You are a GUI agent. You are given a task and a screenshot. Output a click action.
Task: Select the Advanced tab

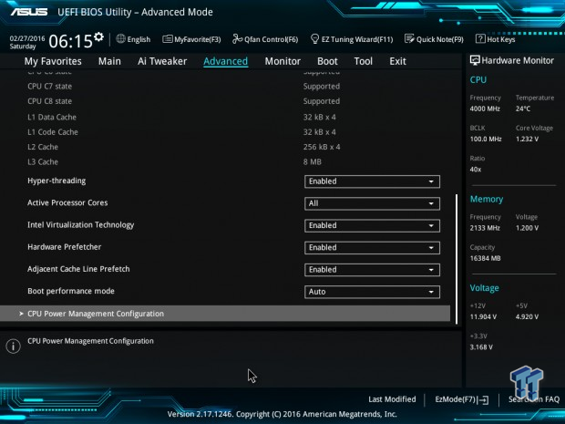pyautogui.click(x=226, y=61)
